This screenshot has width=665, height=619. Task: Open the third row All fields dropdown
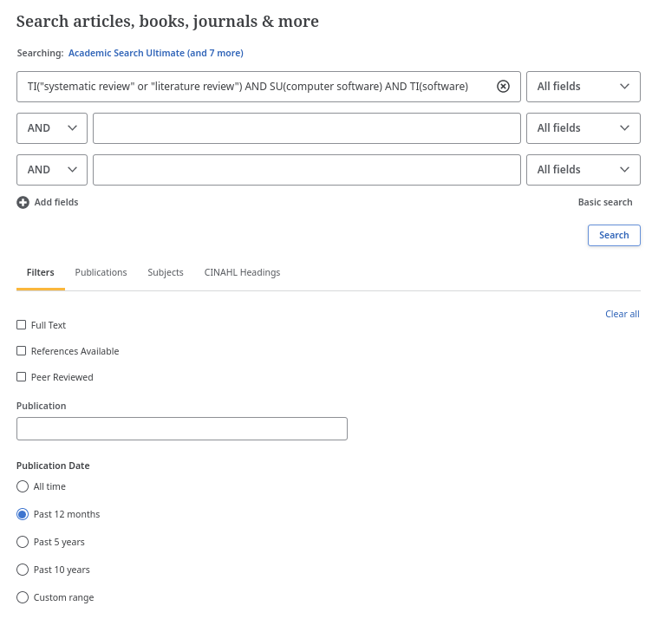[x=584, y=170]
